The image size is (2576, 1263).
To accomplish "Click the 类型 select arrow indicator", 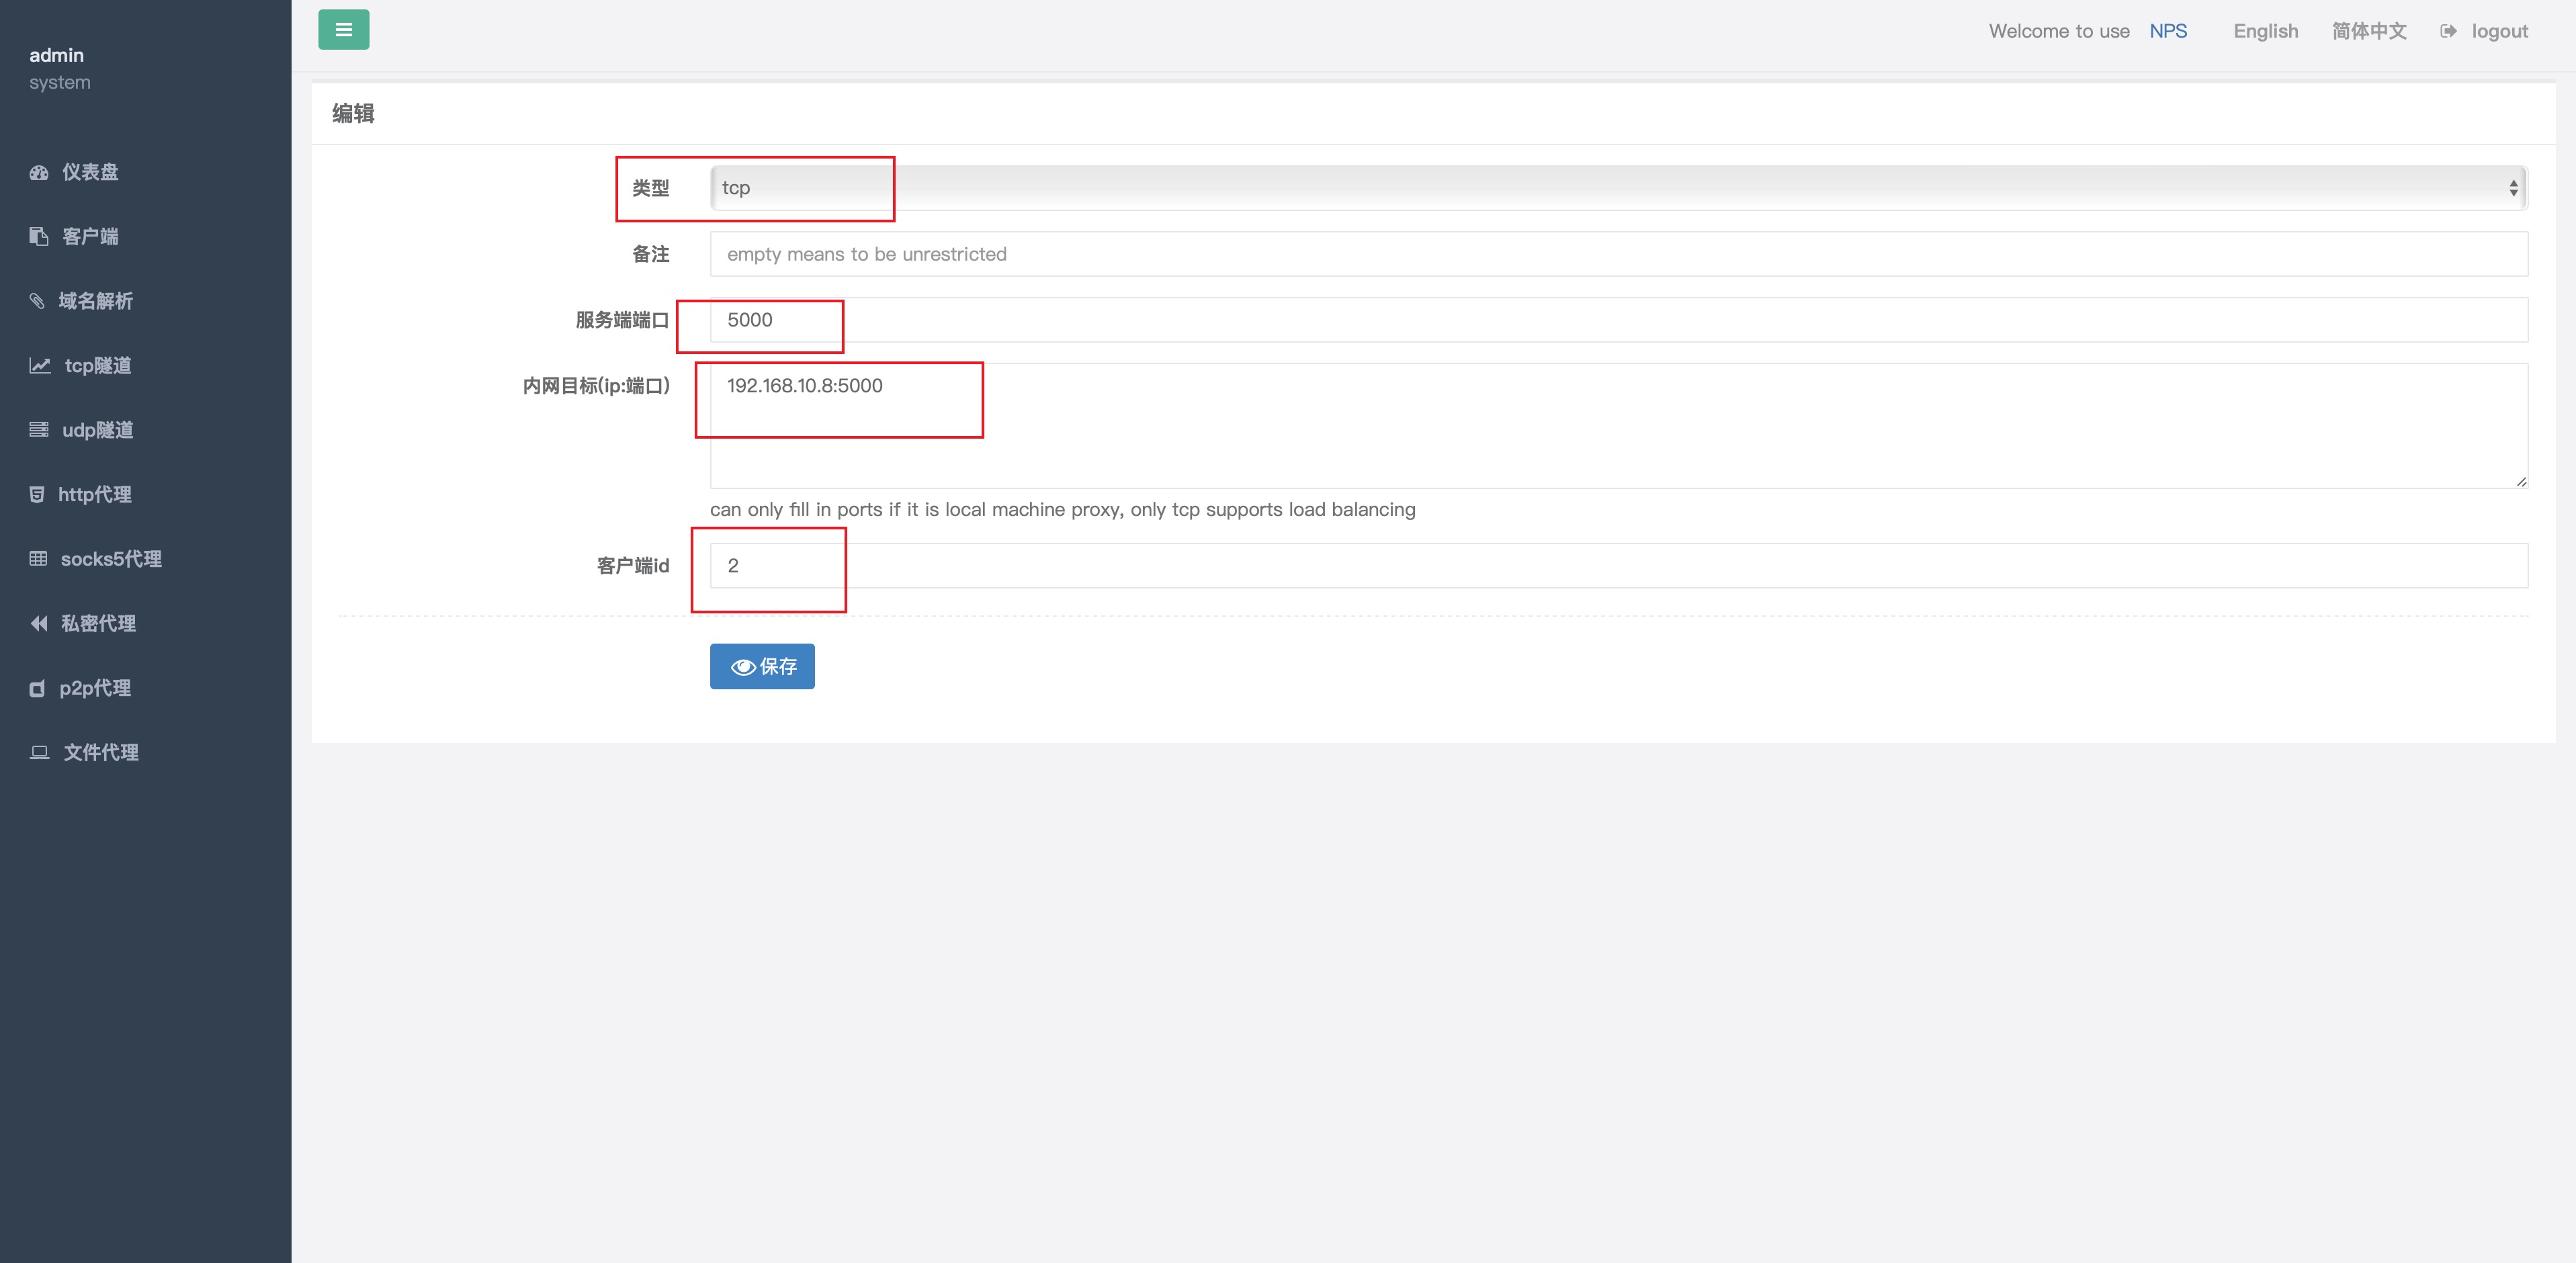I will (x=2513, y=188).
